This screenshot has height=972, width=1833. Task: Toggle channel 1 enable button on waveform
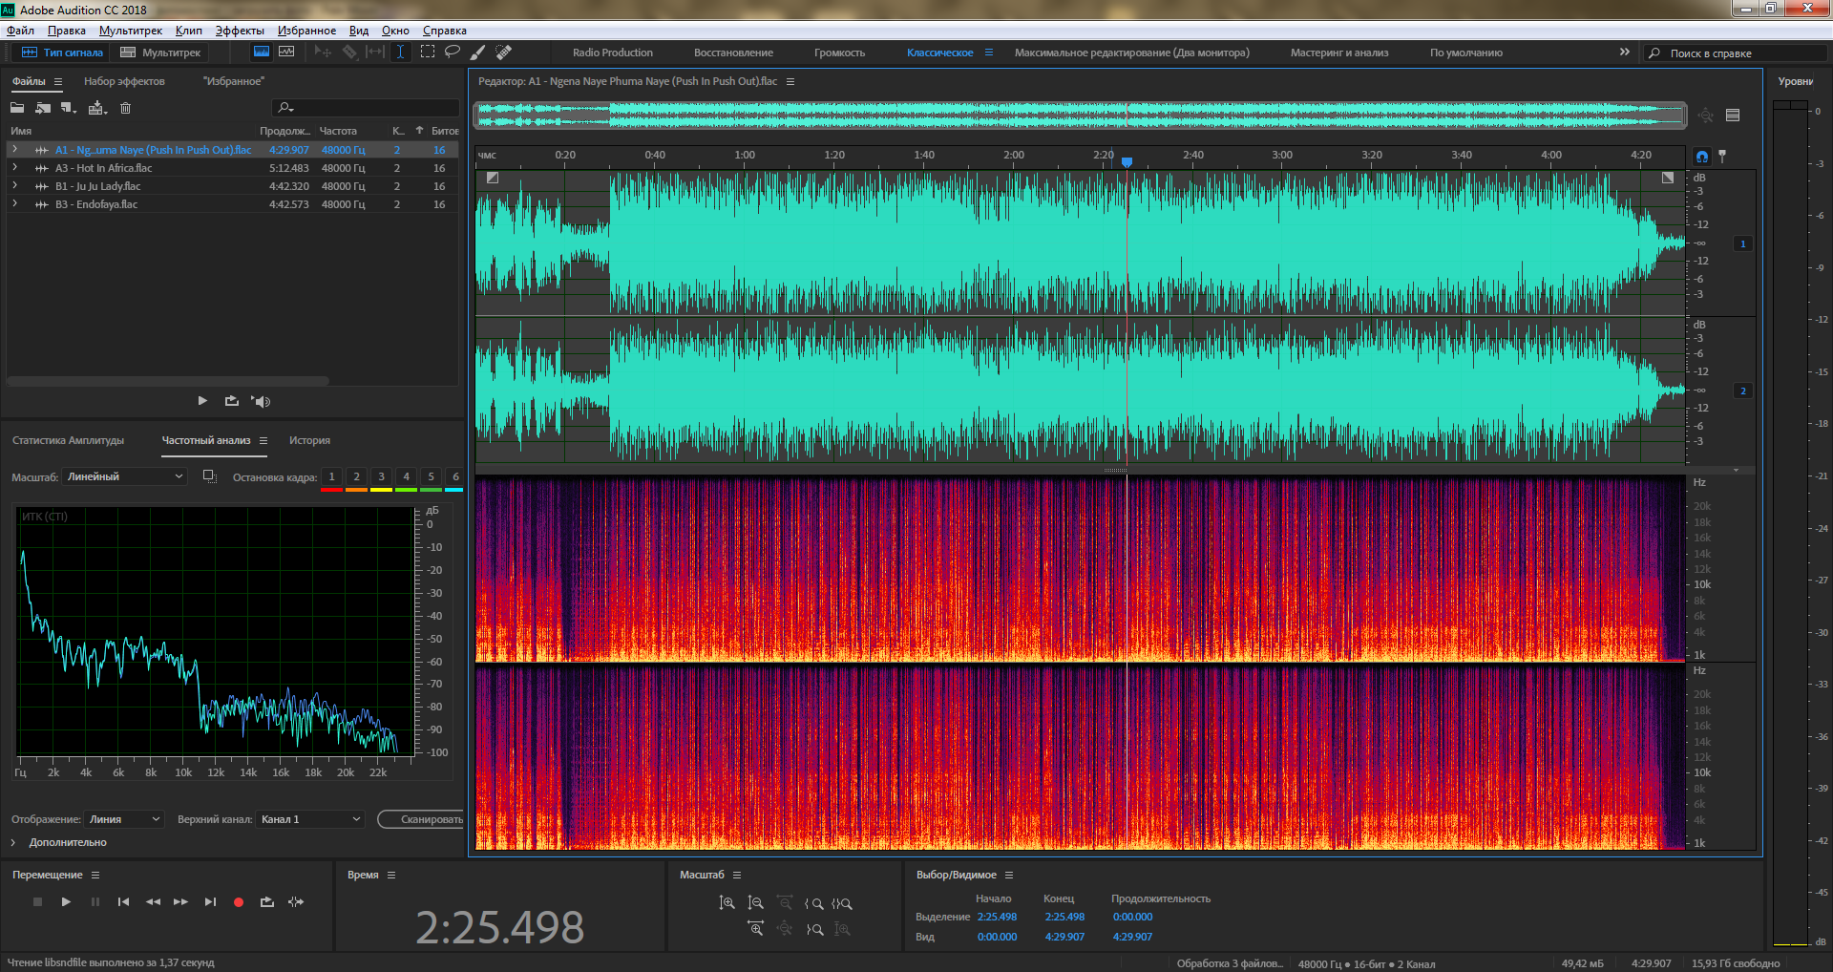(x=1742, y=244)
